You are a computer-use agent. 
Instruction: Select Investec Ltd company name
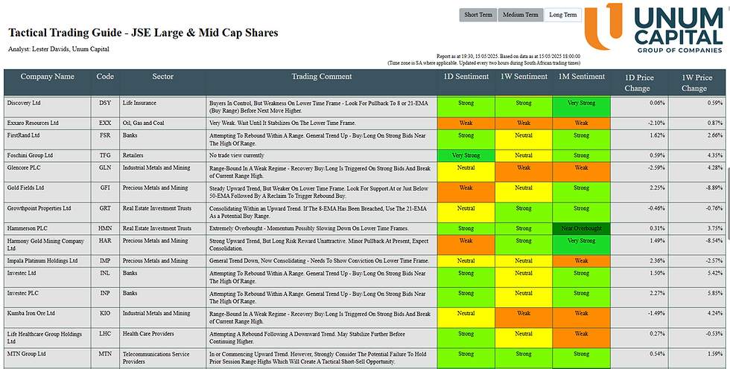pos(22,273)
